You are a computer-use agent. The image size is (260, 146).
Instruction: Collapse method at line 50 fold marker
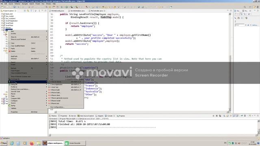[53, 56]
